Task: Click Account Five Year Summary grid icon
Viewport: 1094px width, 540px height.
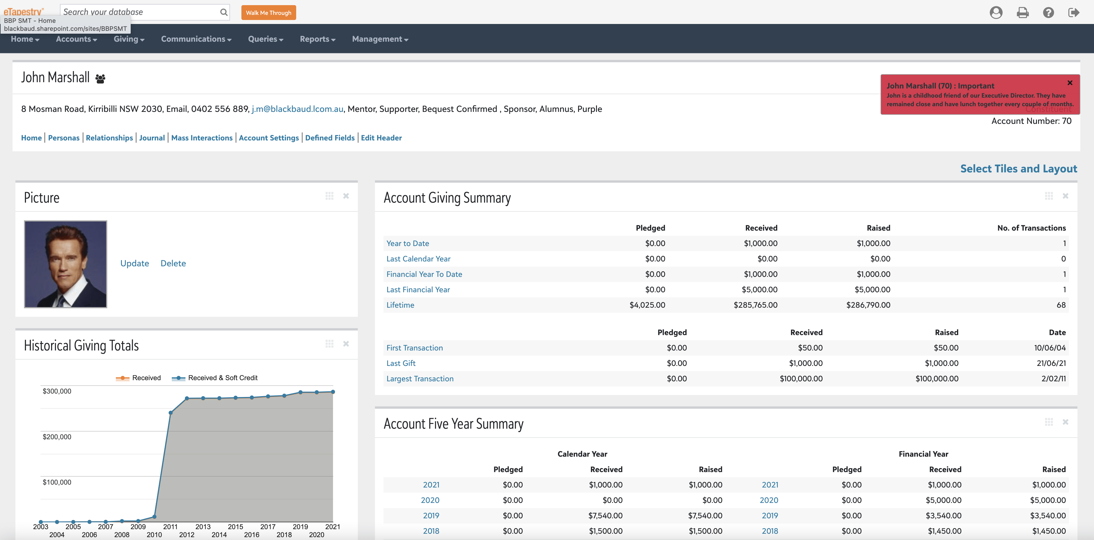Action: [x=1049, y=422]
